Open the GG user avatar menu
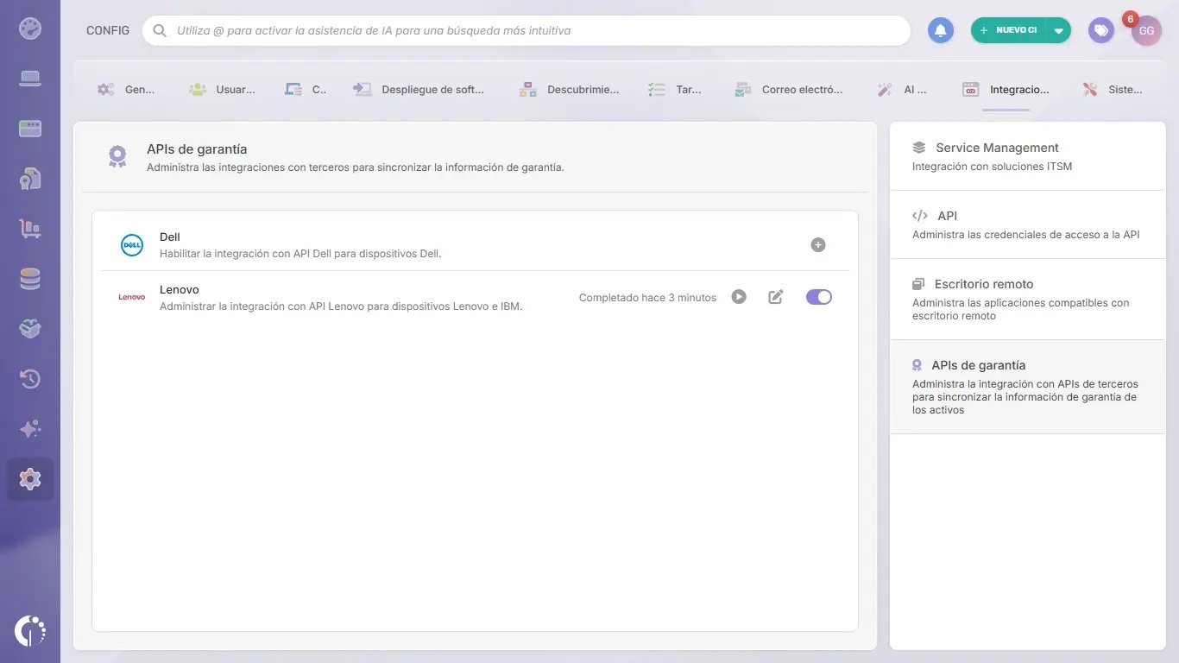The height and width of the screenshot is (663, 1179). pos(1146,30)
